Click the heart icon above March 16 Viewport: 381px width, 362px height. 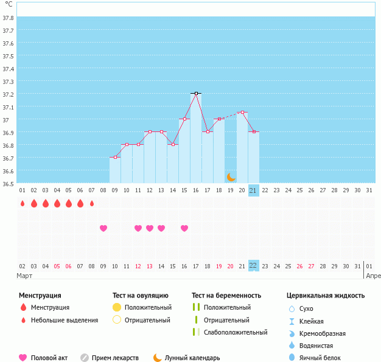184,228
